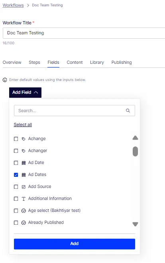Screen dimensions: 165x263
Task: Click the calendar icon next to Ad Dates
Action: (x=24, y=175)
